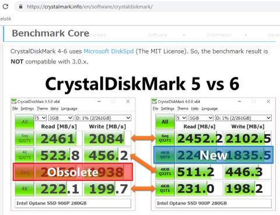Click the padlock site info icon
The image size is (280, 215).
click(x=20, y=6)
